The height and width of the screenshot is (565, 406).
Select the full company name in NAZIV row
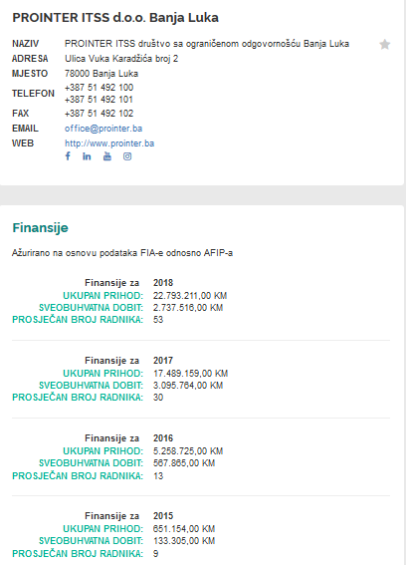[207, 44]
